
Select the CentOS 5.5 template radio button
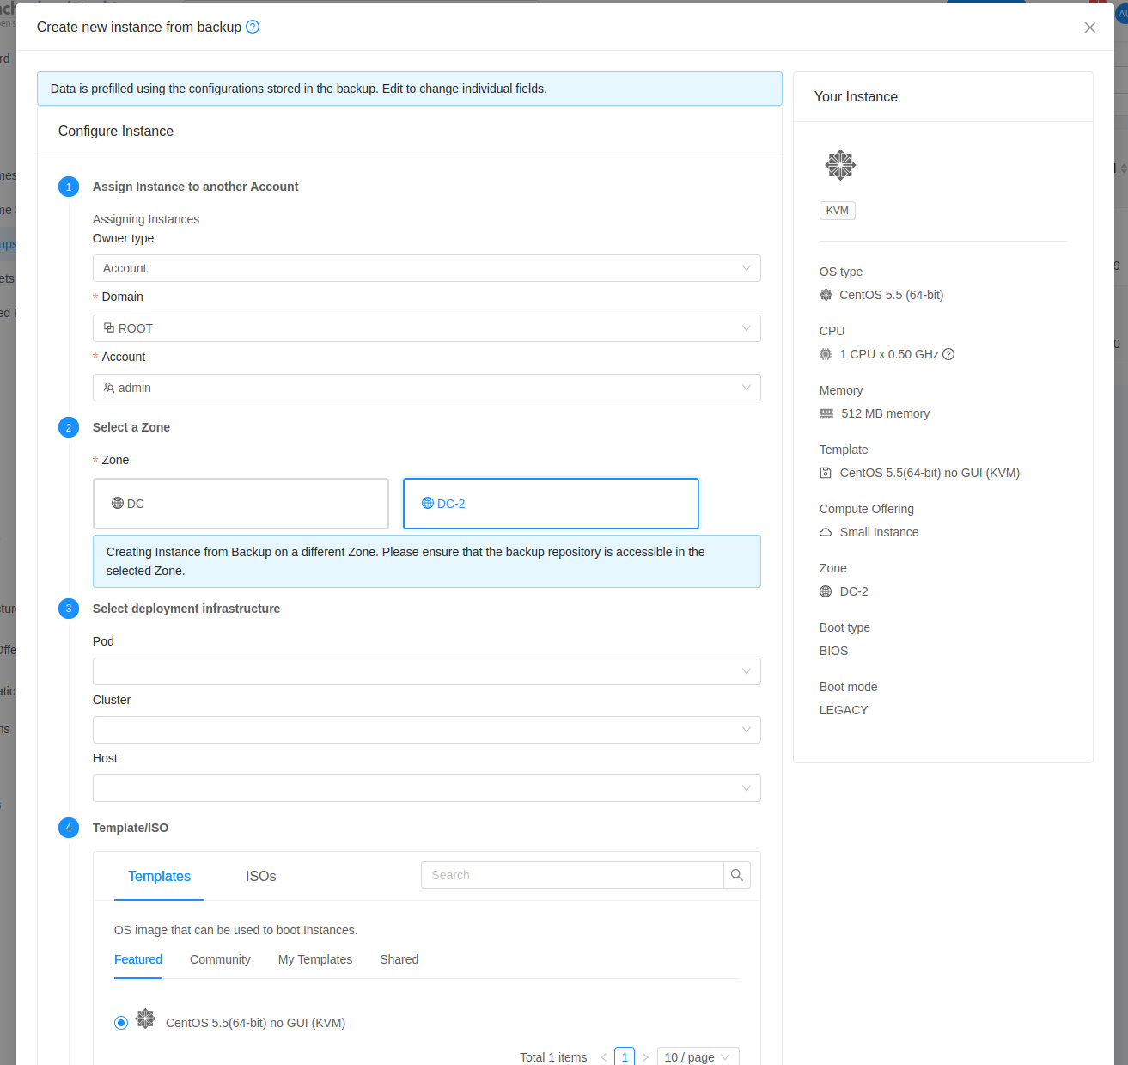click(x=121, y=1023)
